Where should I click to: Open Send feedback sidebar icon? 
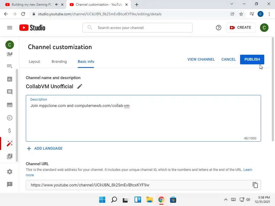click(10, 184)
